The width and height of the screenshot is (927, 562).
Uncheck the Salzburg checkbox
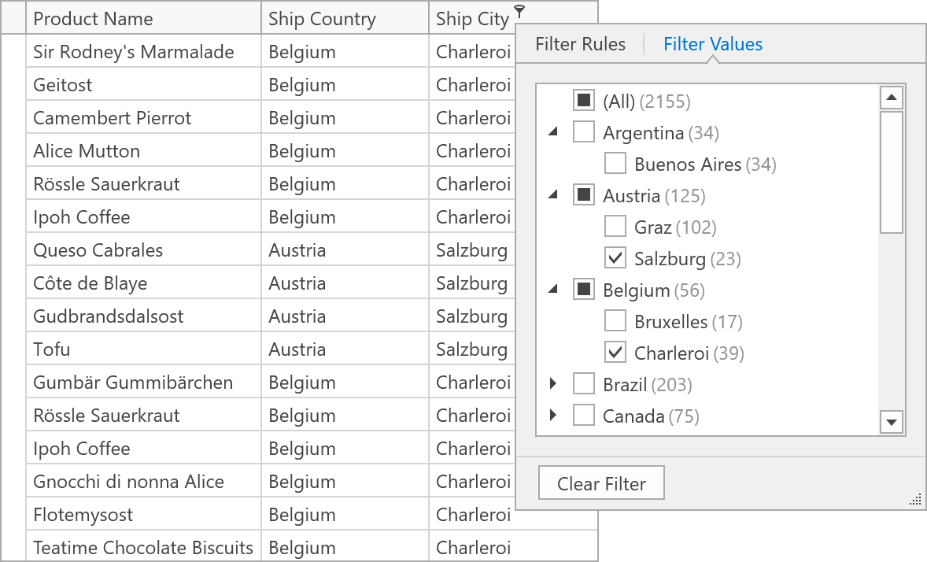point(615,258)
